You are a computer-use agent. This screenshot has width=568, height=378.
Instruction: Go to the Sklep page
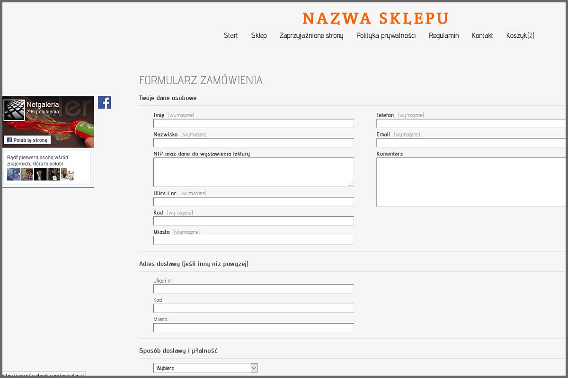[x=259, y=35]
